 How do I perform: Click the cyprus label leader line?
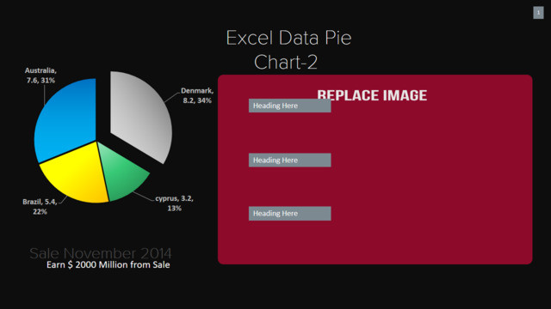point(144,197)
